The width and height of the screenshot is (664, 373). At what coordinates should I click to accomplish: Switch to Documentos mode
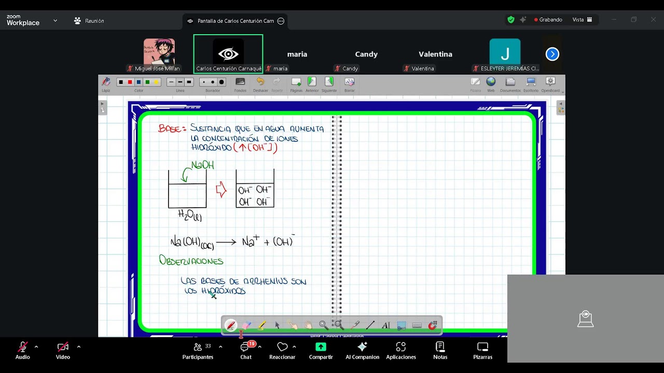coord(510,84)
